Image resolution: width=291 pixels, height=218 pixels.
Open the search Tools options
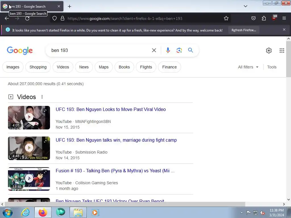[x=272, y=67]
